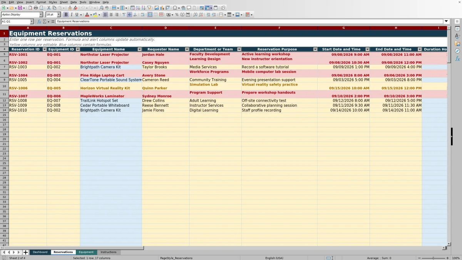The height and width of the screenshot is (260, 462).
Task: Click the Copy icon in toolbar
Action: click(x=54, y=8)
